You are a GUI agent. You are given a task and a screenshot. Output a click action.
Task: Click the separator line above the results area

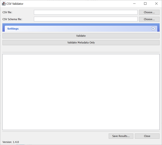tap(81, 52)
